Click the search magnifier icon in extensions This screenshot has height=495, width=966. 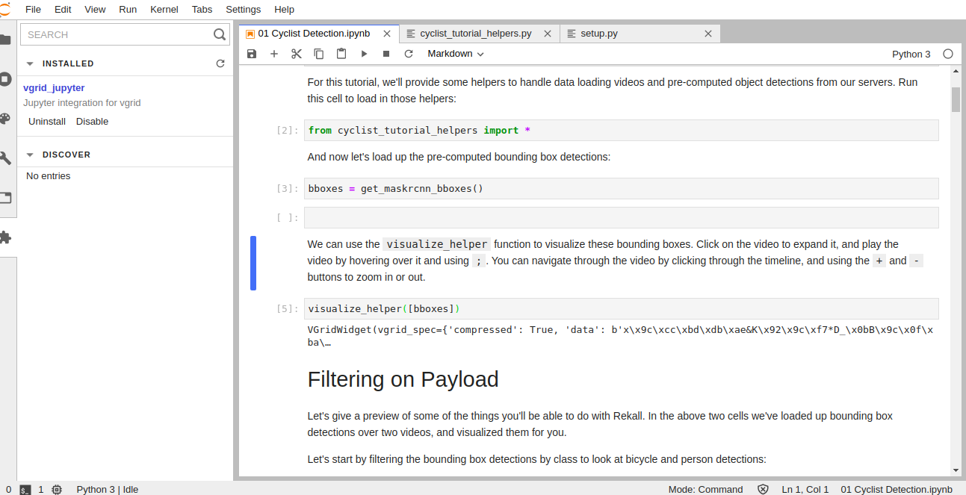click(x=219, y=34)
